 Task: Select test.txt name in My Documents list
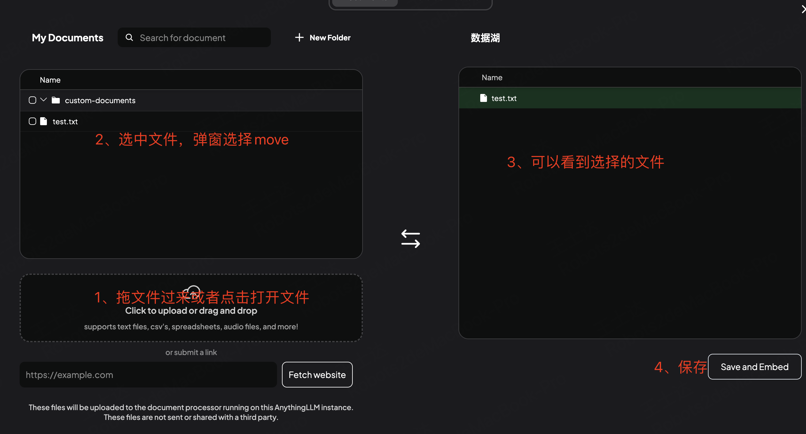point(65,122)
